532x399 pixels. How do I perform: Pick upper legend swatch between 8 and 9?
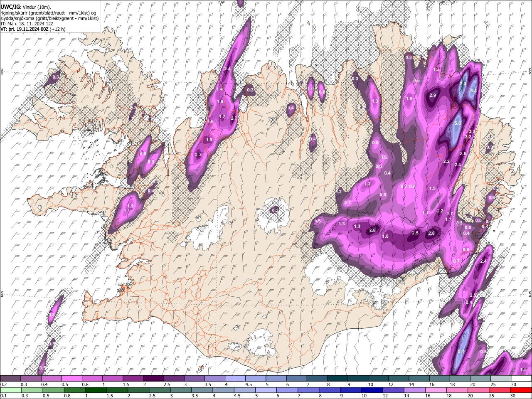click(x=337, y=379)
